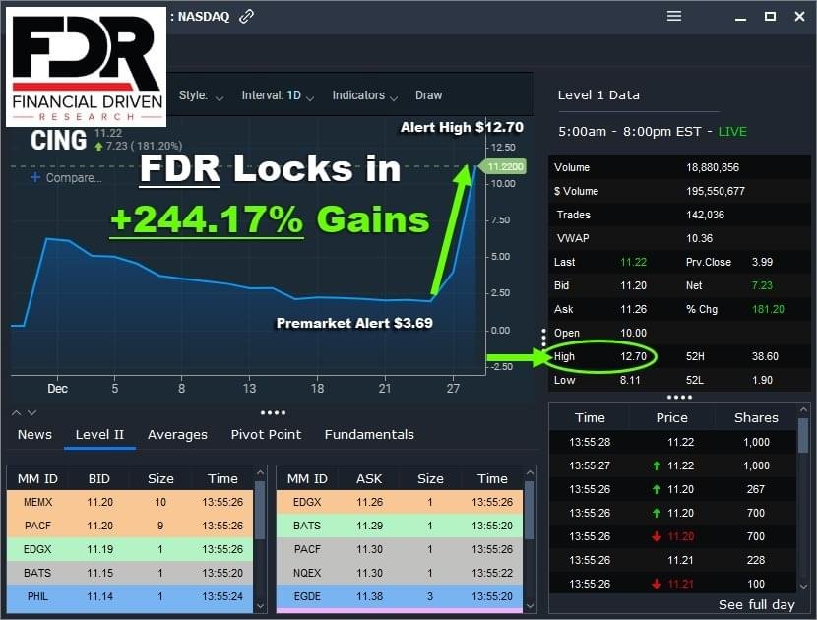This screenshot has height=620, width=817.
Task: Maximize the trading window
Action: click(770, 17)
